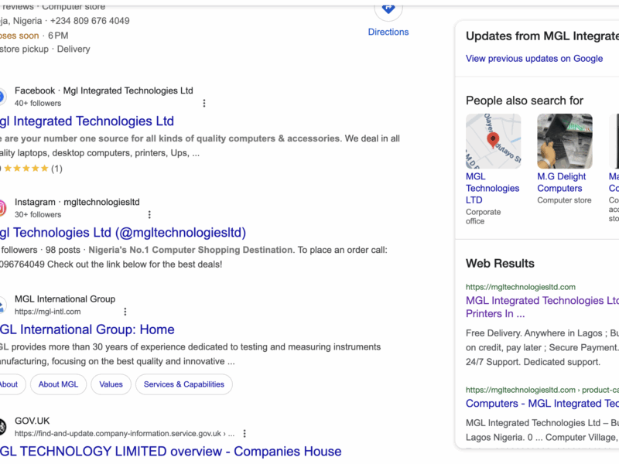
Task: Click the '30+ followers' text
Action: (x=38, y=215)
